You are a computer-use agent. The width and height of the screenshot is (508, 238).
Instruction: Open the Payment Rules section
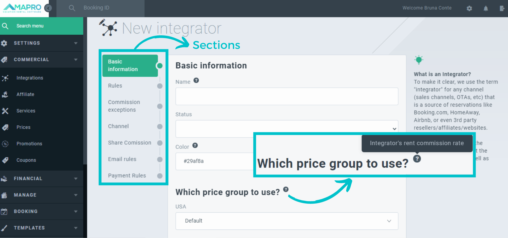[x=127, y=175]
